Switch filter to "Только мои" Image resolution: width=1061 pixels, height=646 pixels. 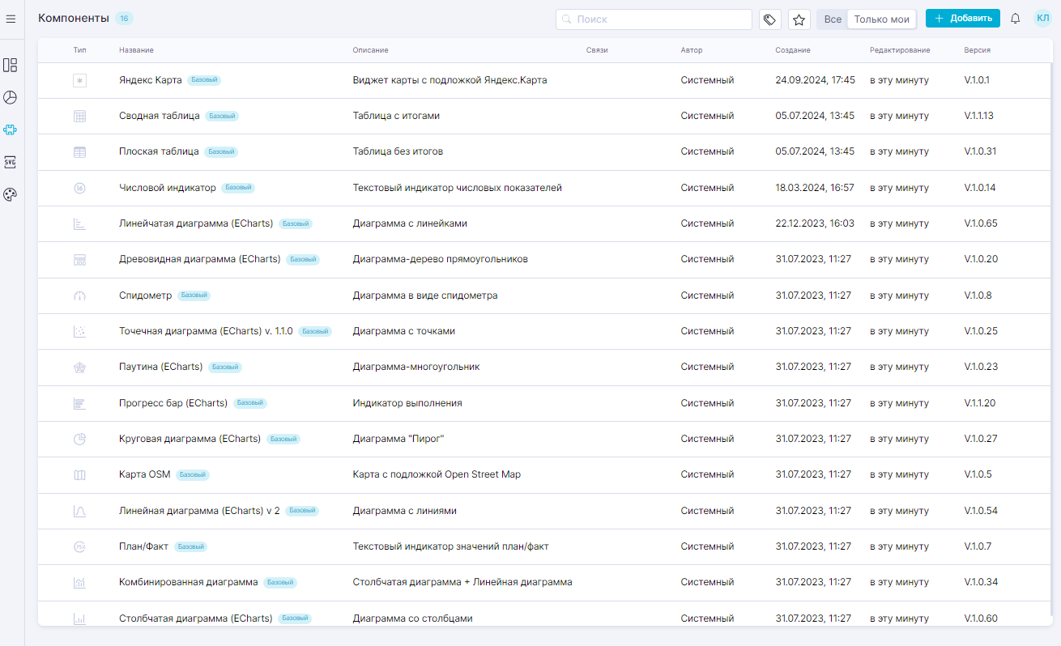881,19
